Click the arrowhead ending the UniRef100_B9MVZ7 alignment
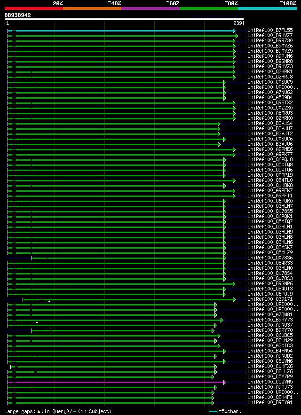This screenshot has width=301, height=415. pyautogui.click(x=237, y=36)
